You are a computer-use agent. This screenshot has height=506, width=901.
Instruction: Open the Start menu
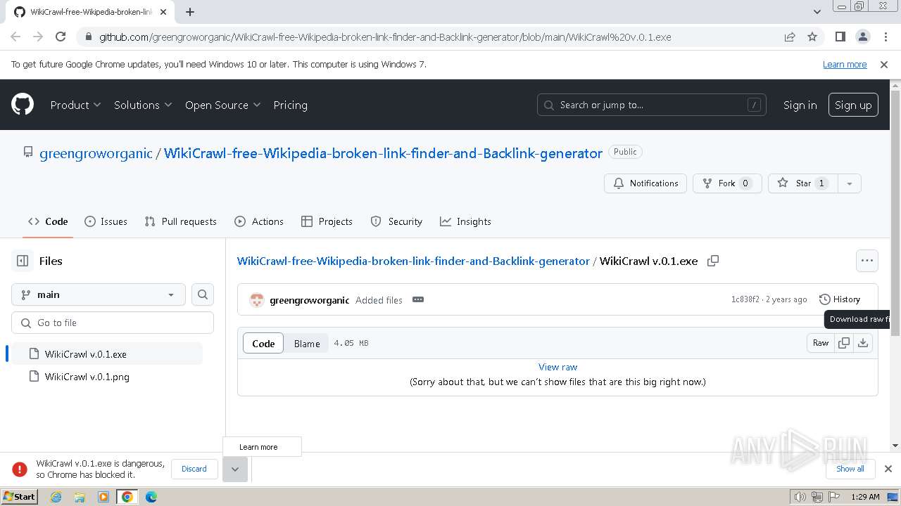tap(20, 497)
